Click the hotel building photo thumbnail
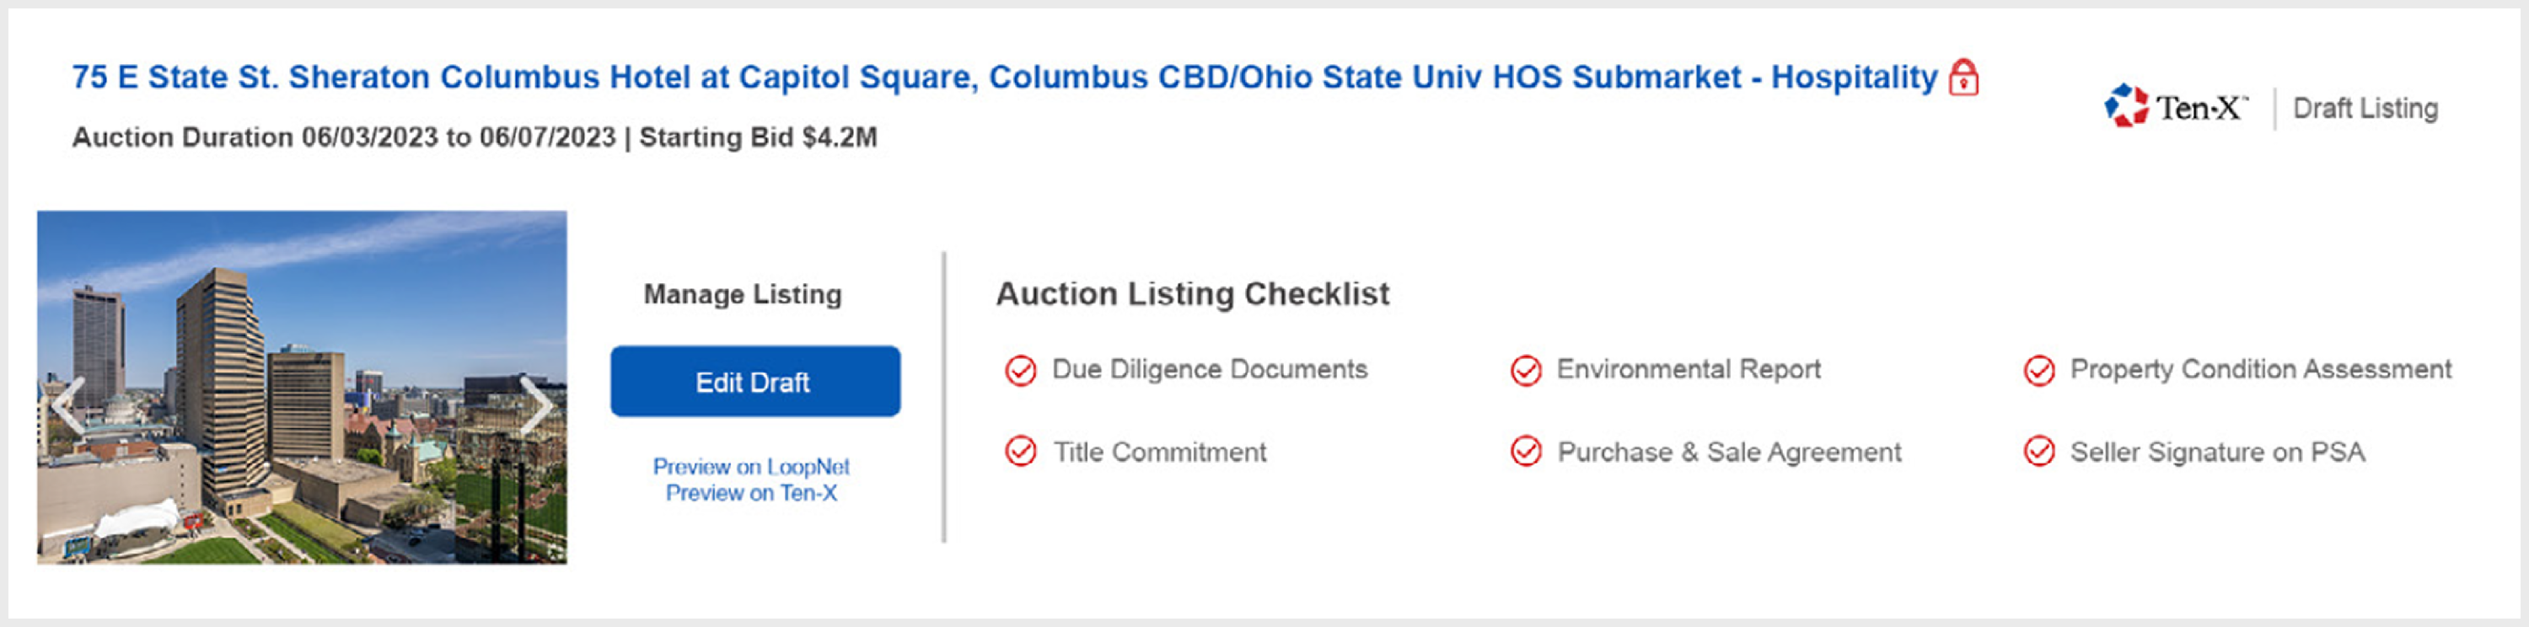The image size is (2529, 627). [302, 388]
